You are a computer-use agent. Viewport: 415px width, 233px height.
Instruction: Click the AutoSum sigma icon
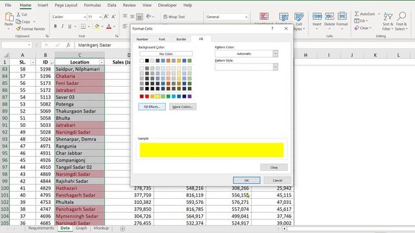coord(357,14)
